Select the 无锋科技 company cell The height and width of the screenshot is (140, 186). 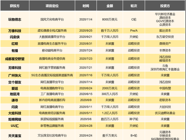[15, 68]
